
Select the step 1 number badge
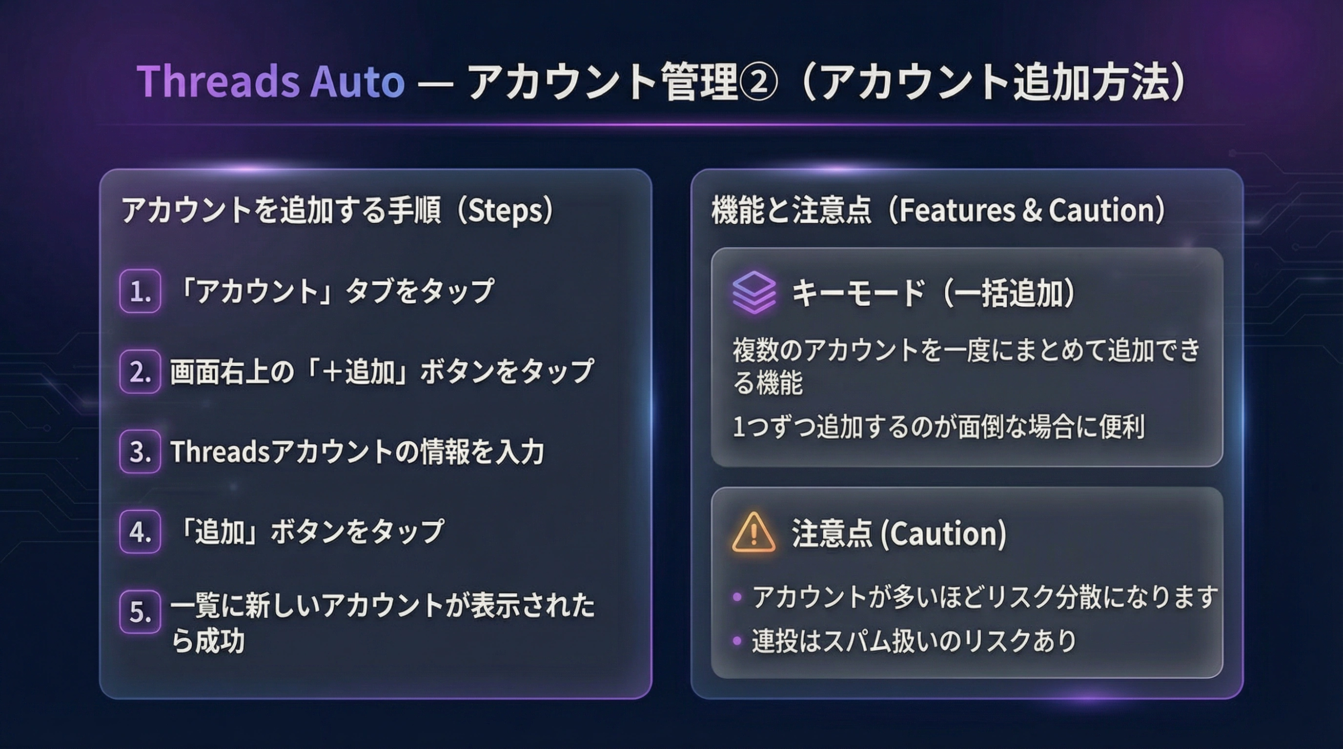click(140, 291)
